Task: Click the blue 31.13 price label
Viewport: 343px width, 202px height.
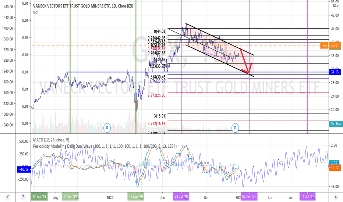Action: pos(335,72)
